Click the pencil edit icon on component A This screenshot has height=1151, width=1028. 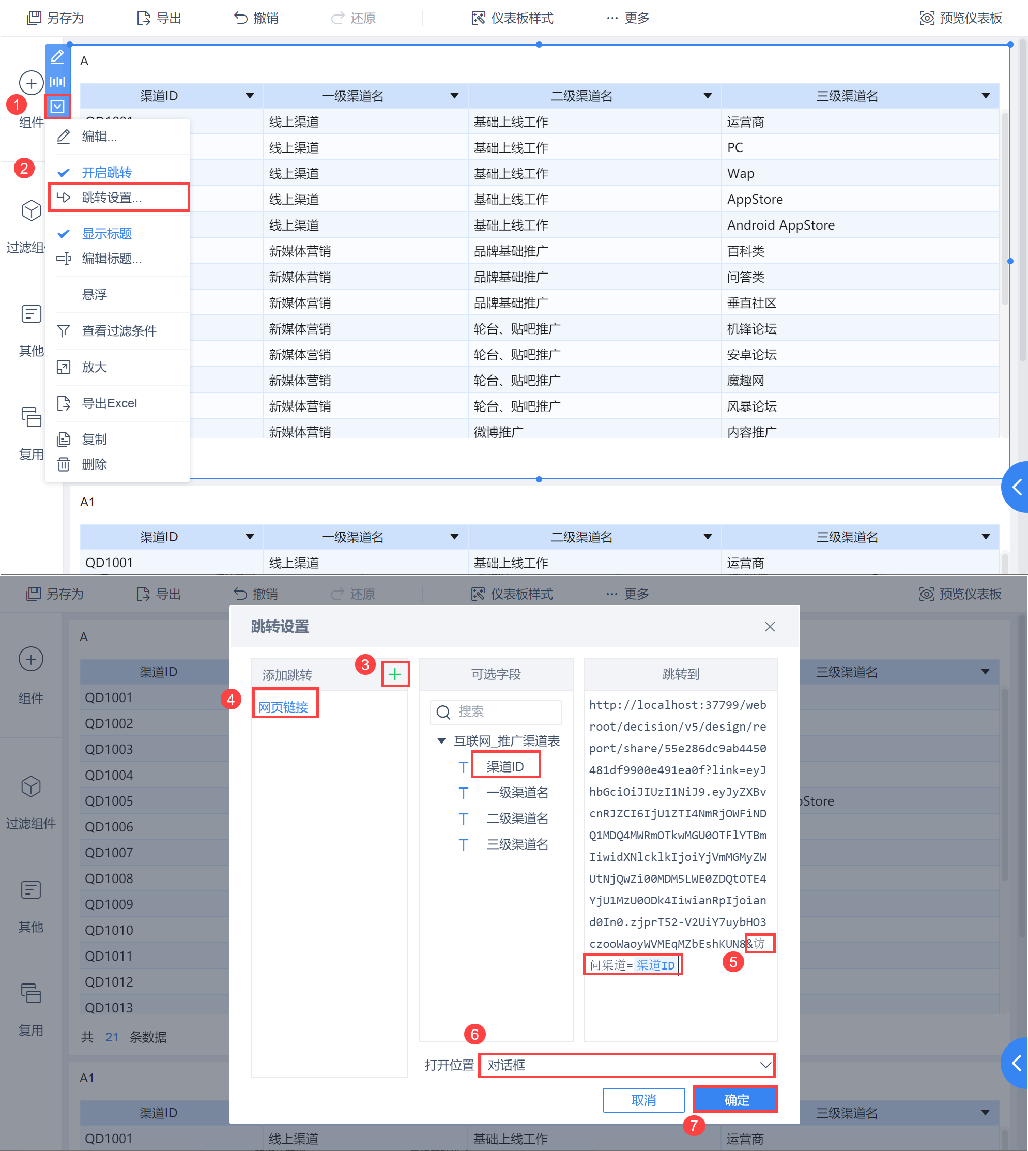click(57, 56)
